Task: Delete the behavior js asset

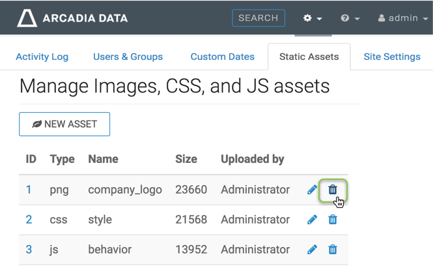Action: pyautogui.click(x=333, y=250)
